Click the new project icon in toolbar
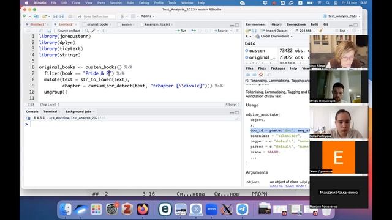The image size is (392, 220). click(x=36, y=16)
